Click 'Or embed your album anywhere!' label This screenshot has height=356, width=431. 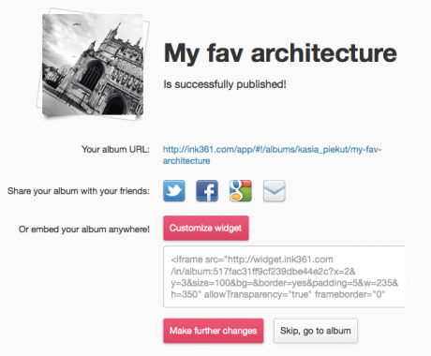pos(84,230)
